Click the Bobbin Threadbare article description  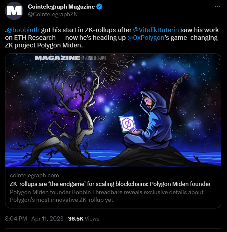(x=107, y=196)
